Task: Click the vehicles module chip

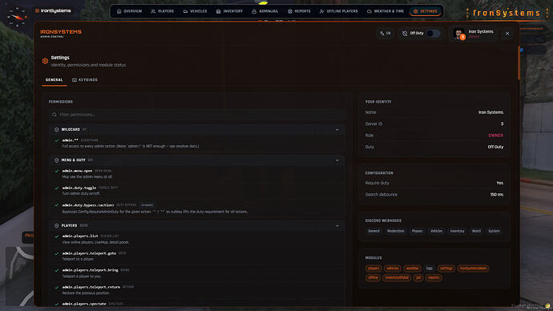Action: point(392,269)
